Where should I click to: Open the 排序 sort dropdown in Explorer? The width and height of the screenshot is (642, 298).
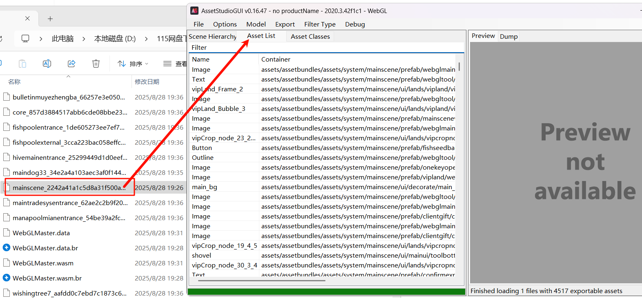[x=133, y=64]
